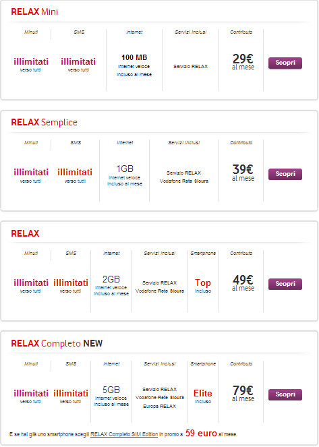
Task: Click the 1GB internet allowance text
Action: pyautogui.click(x=125, y=169)
